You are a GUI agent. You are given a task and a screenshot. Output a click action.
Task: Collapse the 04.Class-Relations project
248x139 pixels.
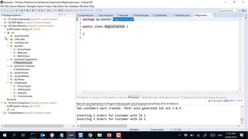(x=2, y=26)
